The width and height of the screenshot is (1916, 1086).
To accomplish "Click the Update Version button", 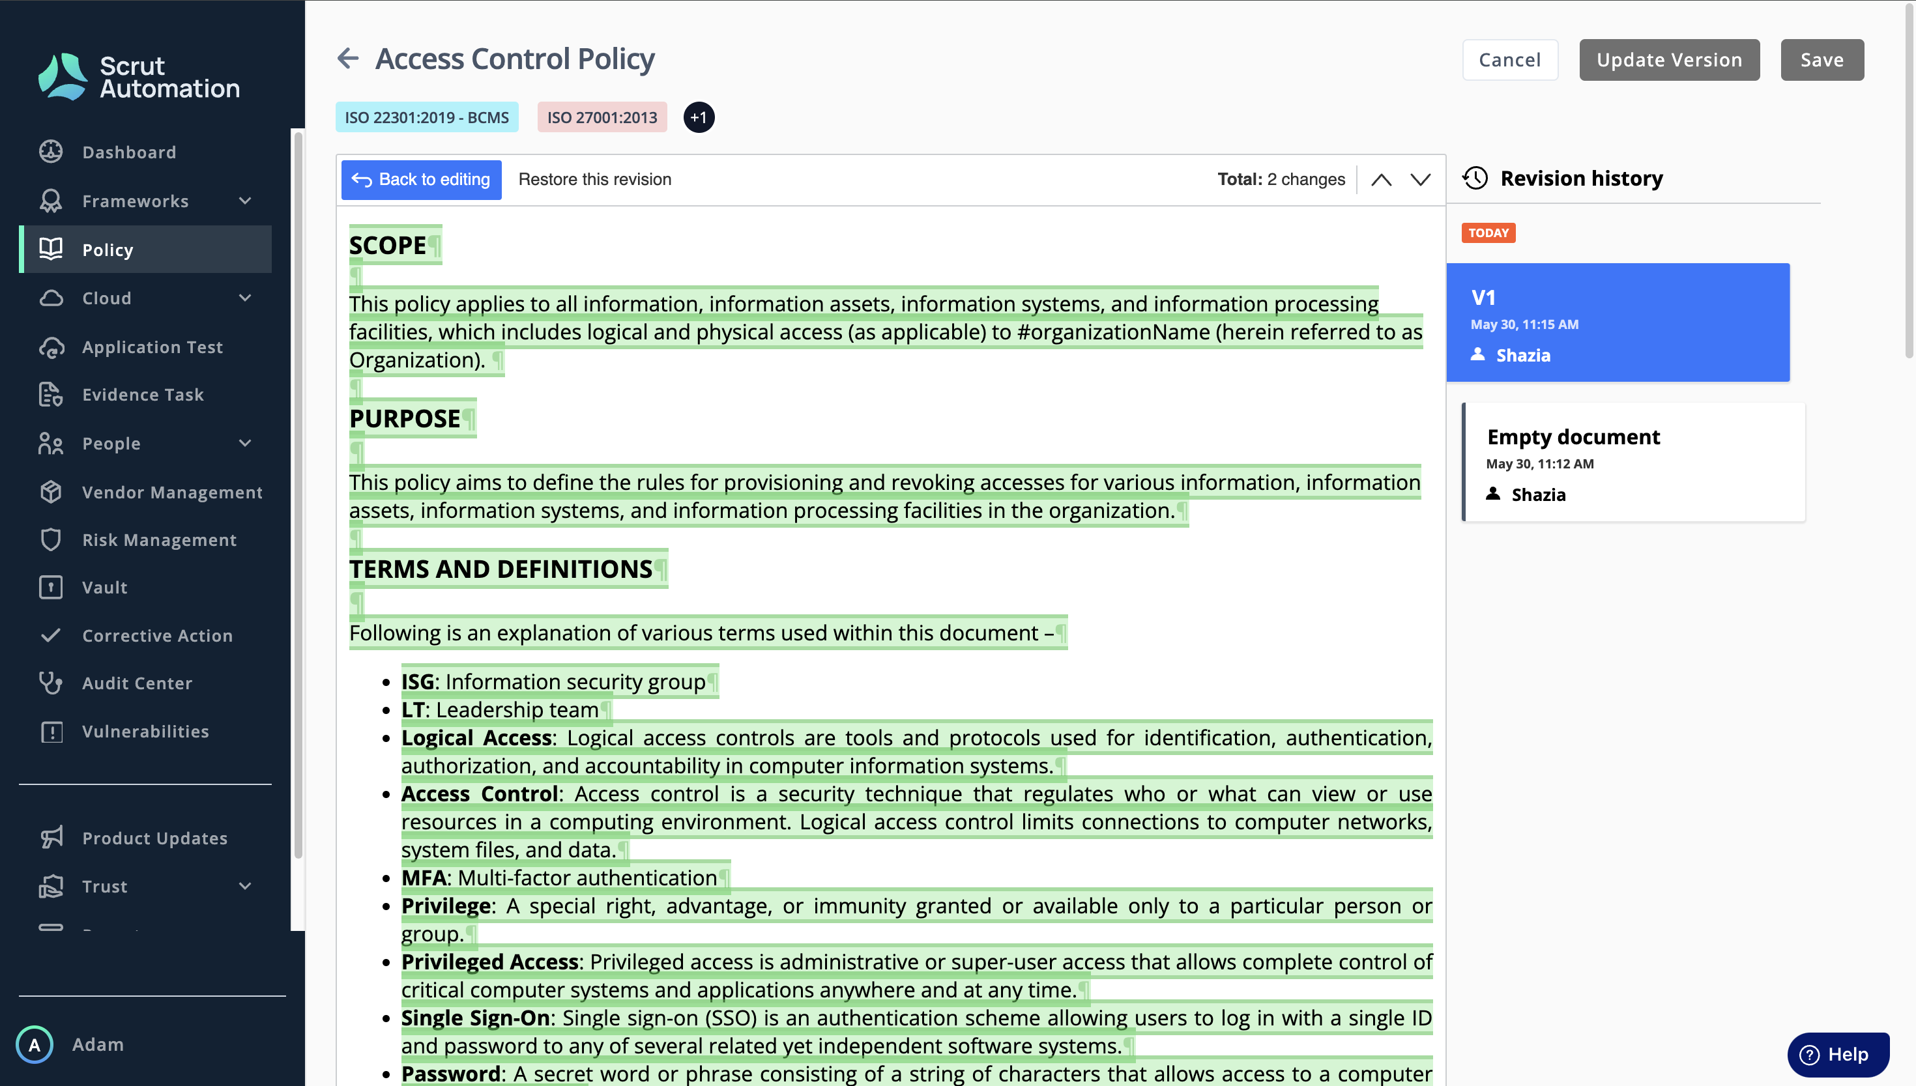I will coord(1669,60).
